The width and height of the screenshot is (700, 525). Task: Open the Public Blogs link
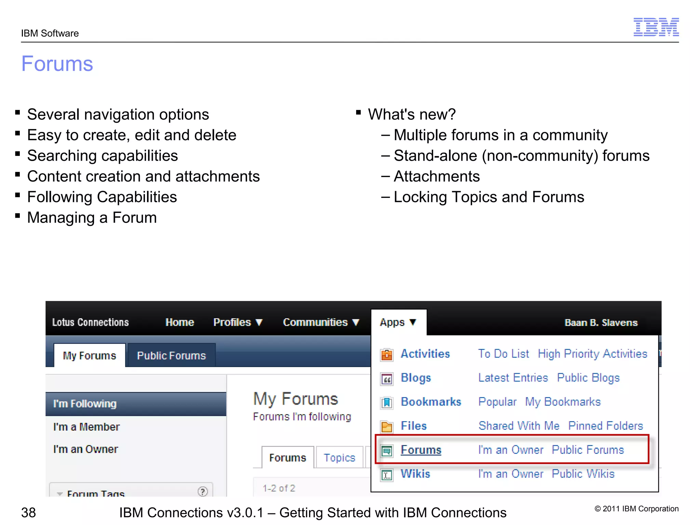[x=588, y=378]
